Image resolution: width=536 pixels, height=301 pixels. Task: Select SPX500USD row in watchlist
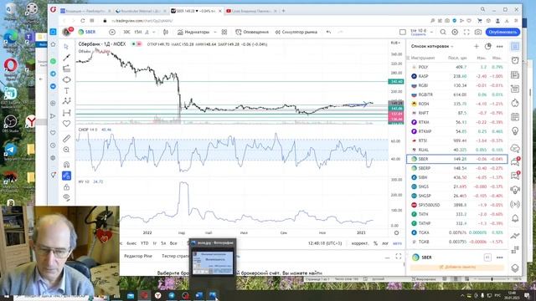(x=457, y=205)
